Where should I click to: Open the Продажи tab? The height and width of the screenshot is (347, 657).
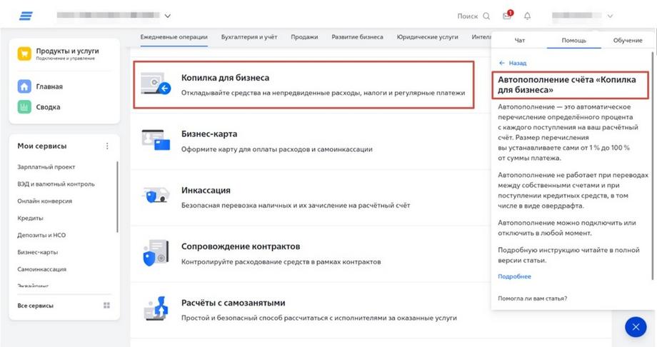[x=304, y=37]
